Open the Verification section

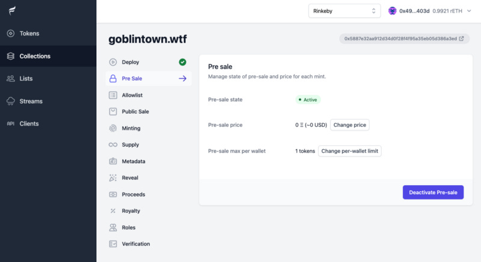tap(149, 244)
